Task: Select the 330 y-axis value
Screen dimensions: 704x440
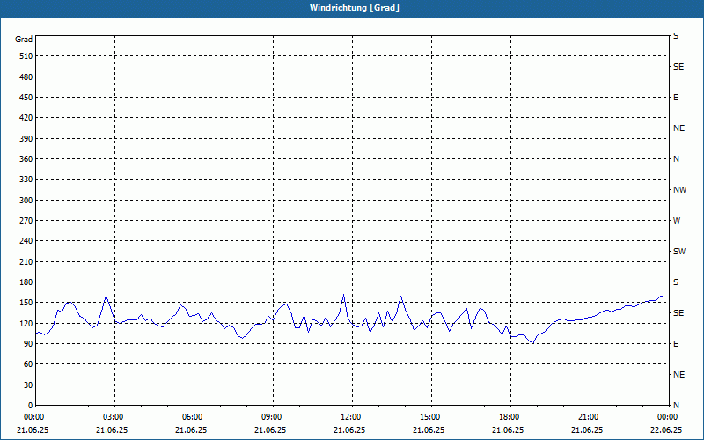Action: coord(26,180)
